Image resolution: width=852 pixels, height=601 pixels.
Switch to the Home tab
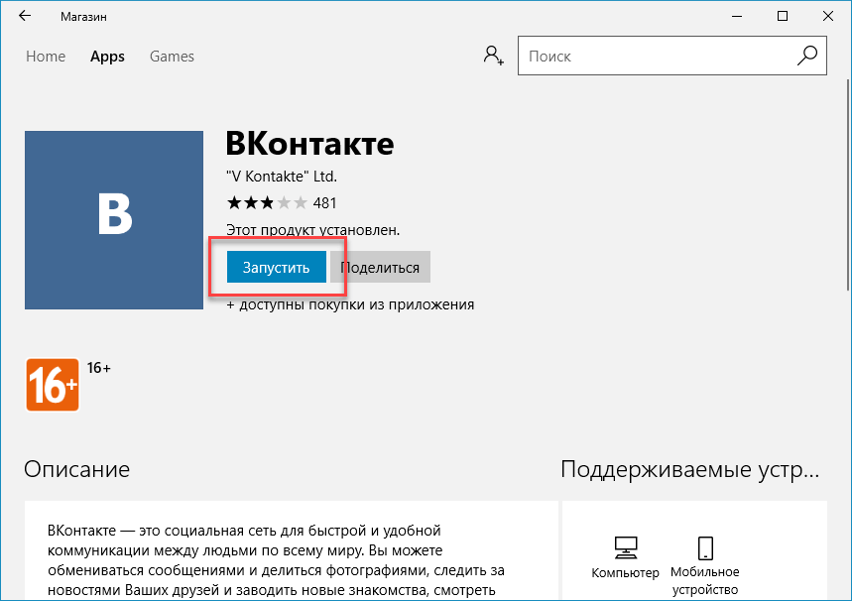point(46,57)
